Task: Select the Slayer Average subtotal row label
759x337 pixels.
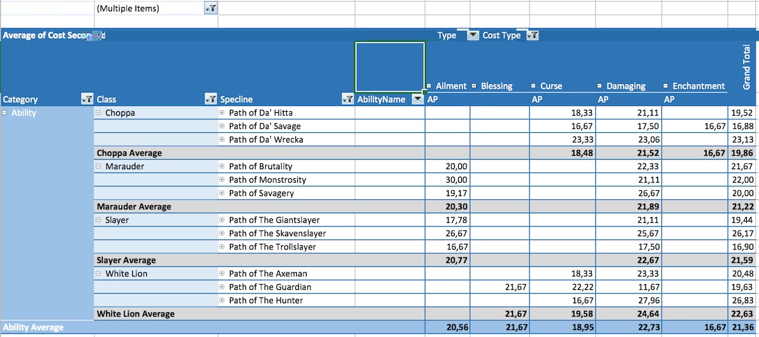Action: (x=126, y=260)
